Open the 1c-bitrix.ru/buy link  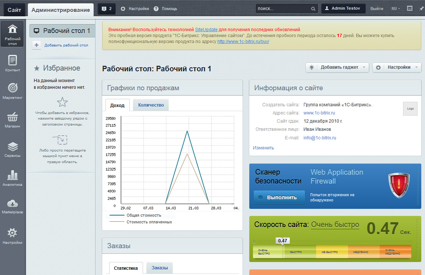pyautogui.click(x=243, y=42)
